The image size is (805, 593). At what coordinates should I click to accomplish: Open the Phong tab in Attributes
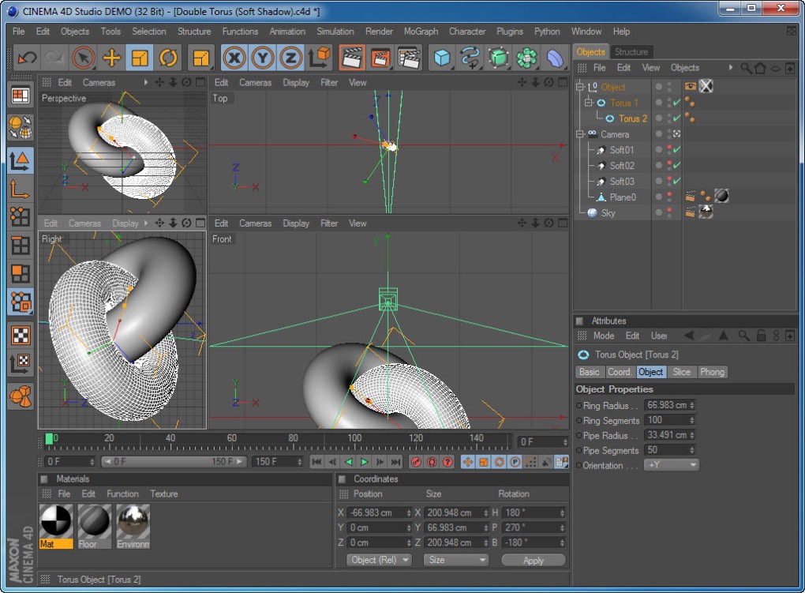(x=712, y=371)
